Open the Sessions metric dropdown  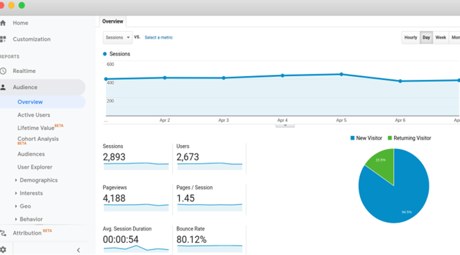pyautogui.click(x=117, y=37)
